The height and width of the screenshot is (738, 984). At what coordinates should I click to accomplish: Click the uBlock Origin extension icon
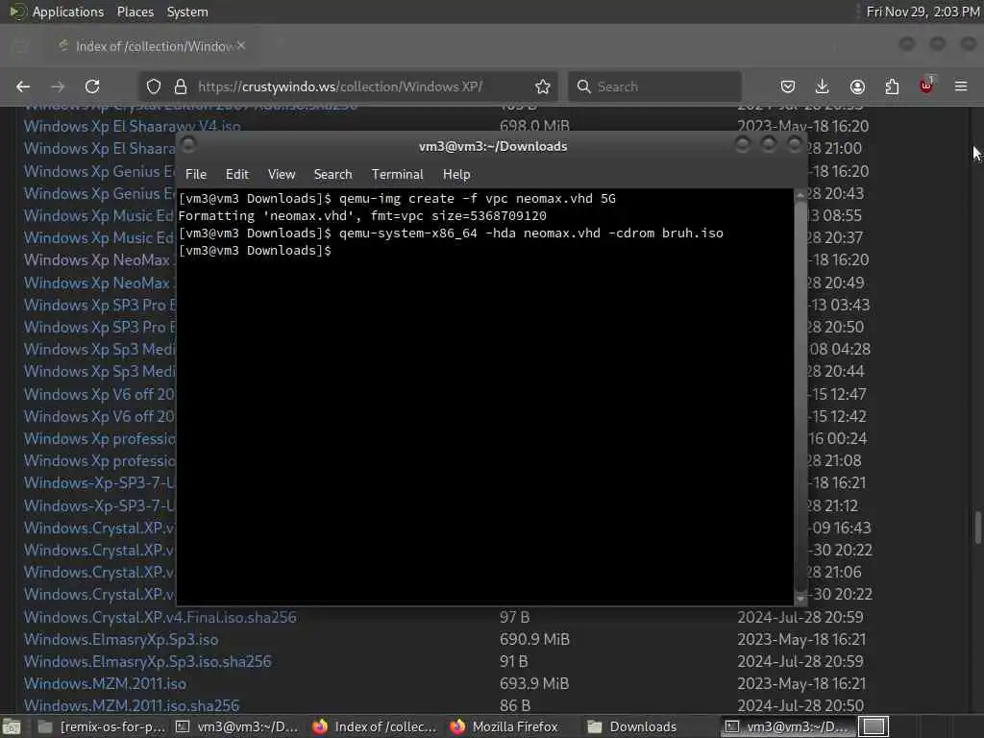(926, 86)
